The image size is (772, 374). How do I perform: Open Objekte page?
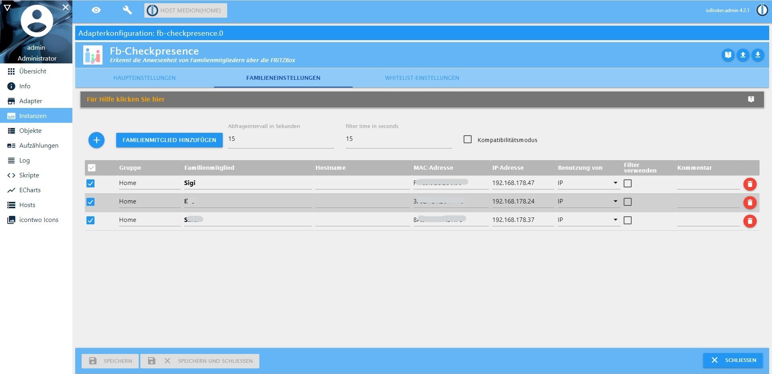36,130
